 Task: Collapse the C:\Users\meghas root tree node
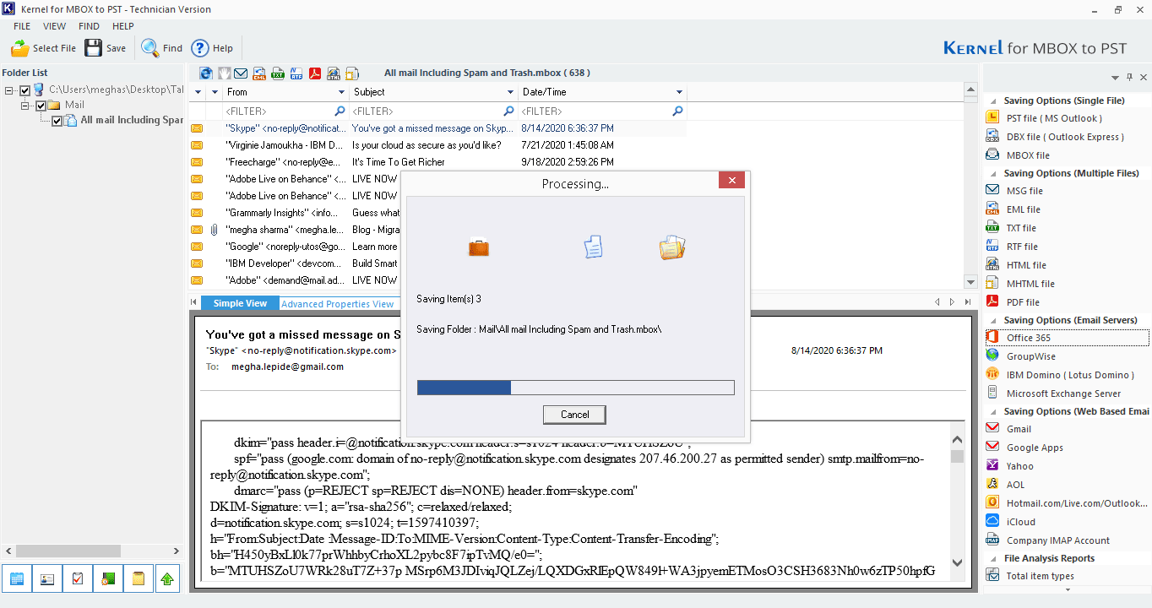pos(9,90)
